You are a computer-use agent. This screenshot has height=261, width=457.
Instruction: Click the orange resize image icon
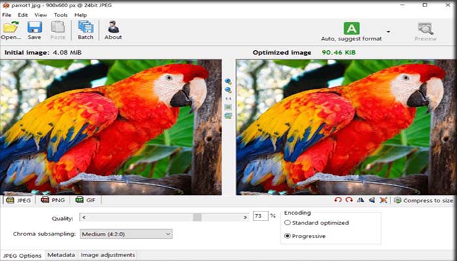pos(384,200)
